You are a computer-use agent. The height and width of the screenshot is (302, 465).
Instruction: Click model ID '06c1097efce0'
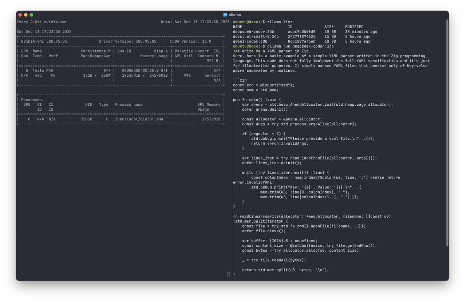(301, 41)
